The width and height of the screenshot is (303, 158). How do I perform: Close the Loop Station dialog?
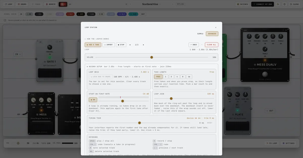tap(216, 28)
